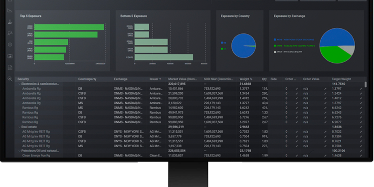
Task: Edit order value pencil in 0.7032 weight row
Action: 325,132
